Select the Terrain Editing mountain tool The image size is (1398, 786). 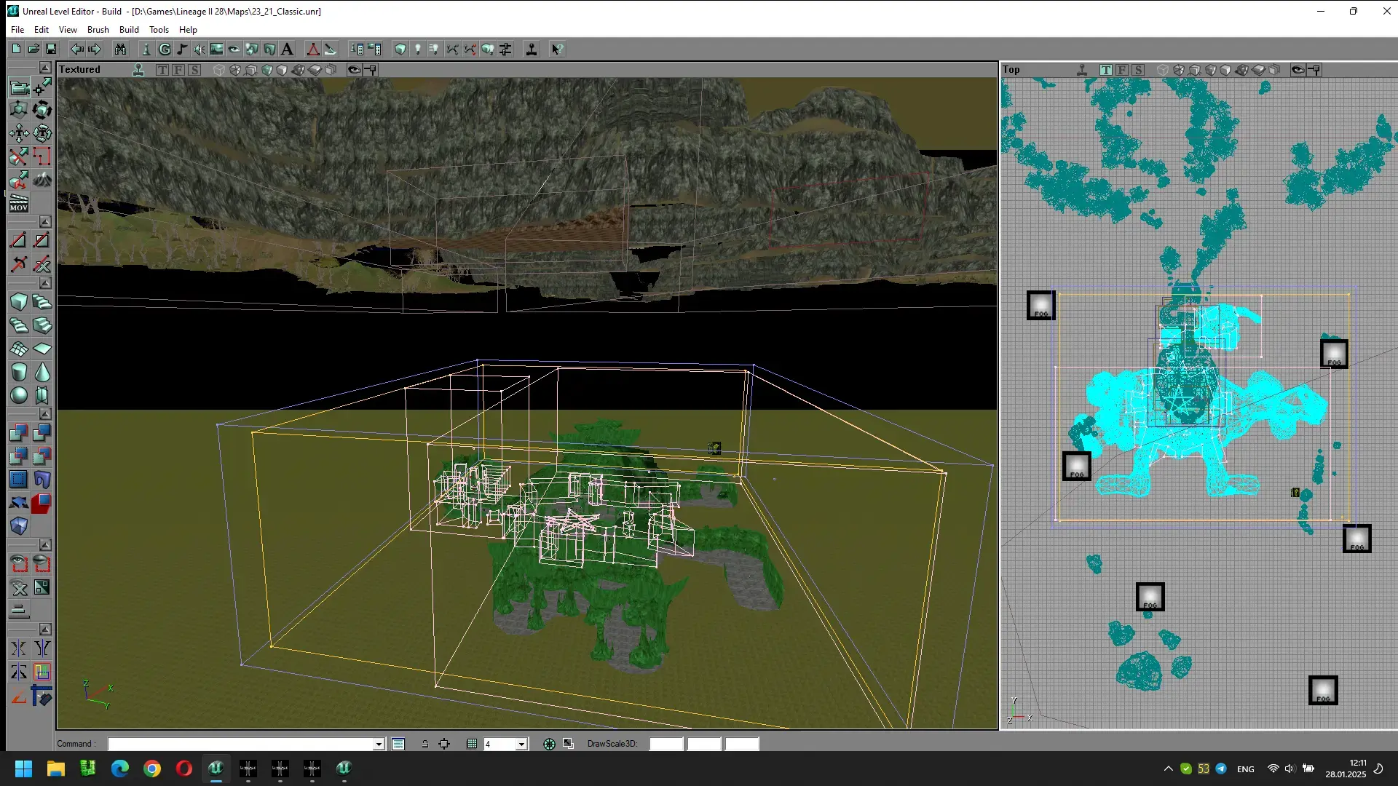[x=42, y=179]
